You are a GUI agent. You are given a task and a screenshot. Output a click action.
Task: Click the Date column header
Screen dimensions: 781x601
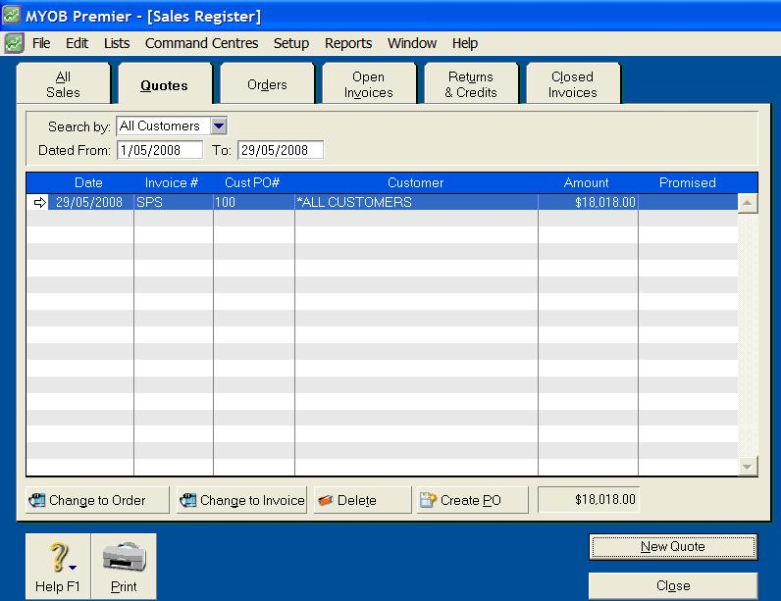(88, 182)
